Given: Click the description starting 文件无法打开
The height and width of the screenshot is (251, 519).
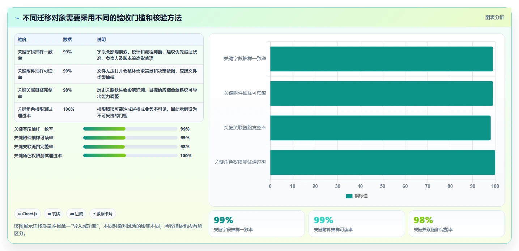Looking at the screenshot, I should coord(147,74).
